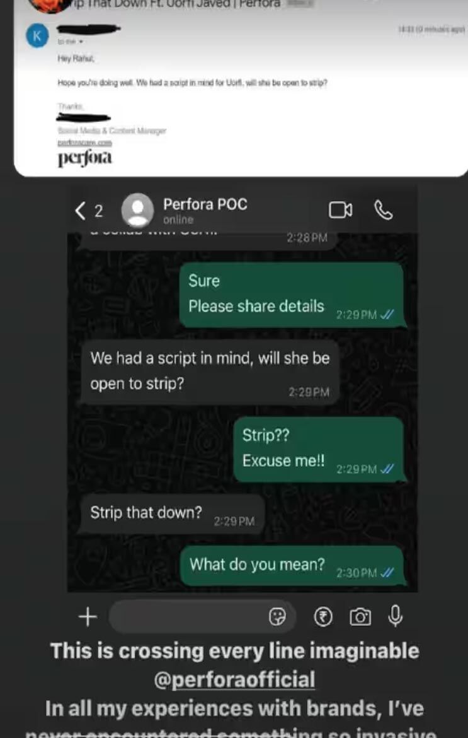Tap the back arrow in chat header

(81, 211)
